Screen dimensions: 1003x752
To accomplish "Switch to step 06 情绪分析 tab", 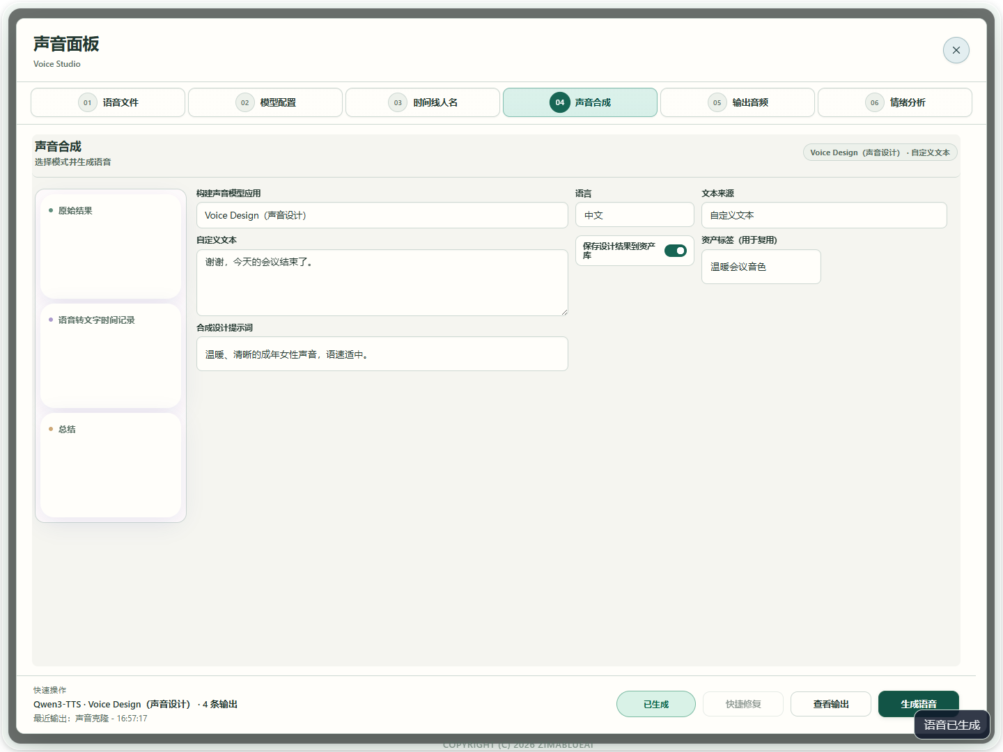I will [x=895, y=102].
